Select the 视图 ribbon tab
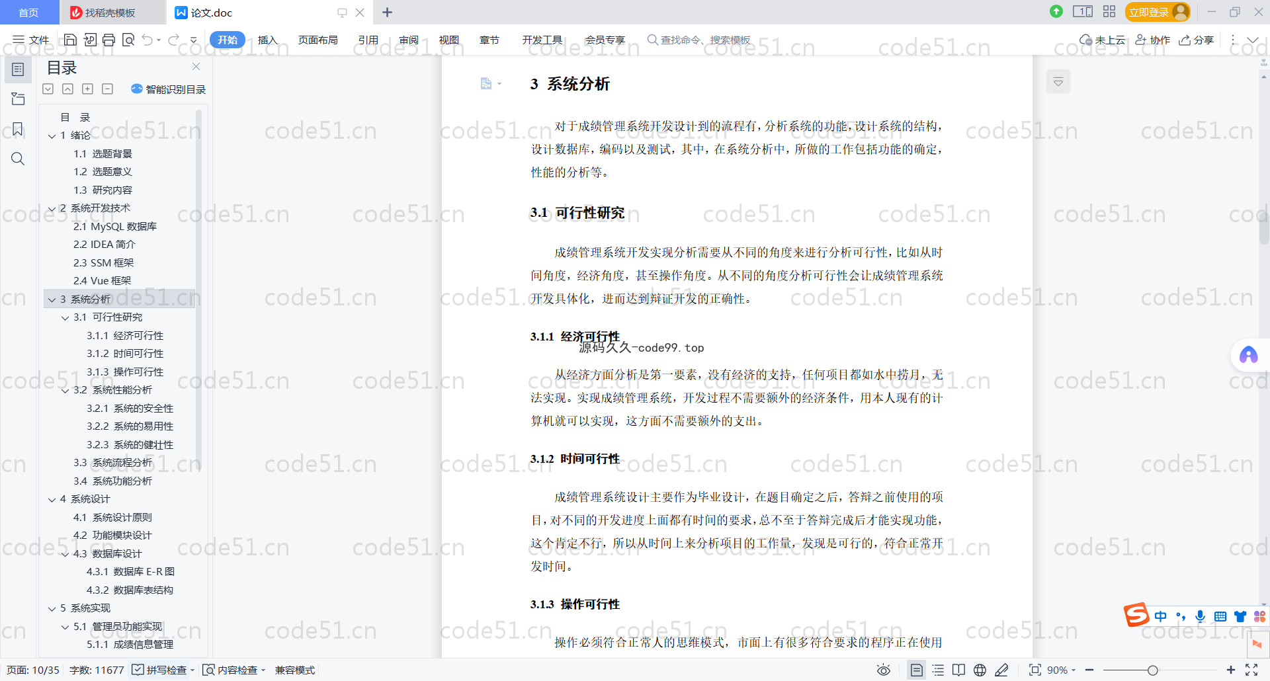1270x681 pixels. 449,40
